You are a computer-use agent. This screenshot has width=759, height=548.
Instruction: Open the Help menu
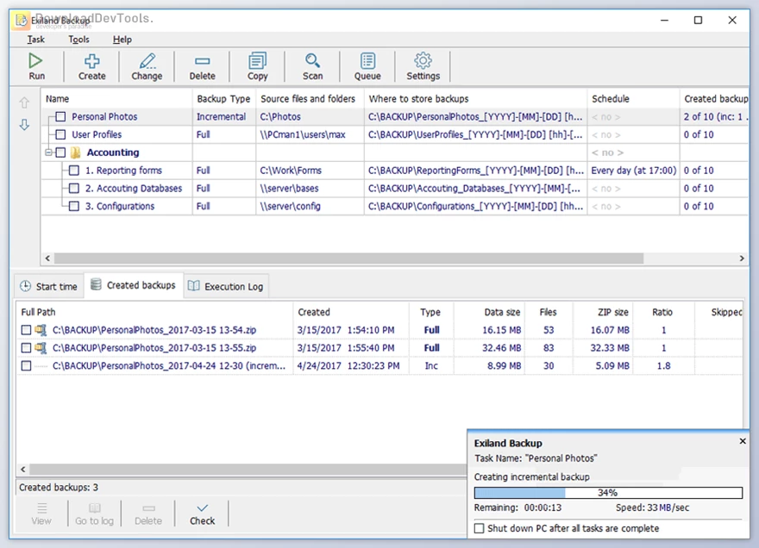tap(122, 40)
